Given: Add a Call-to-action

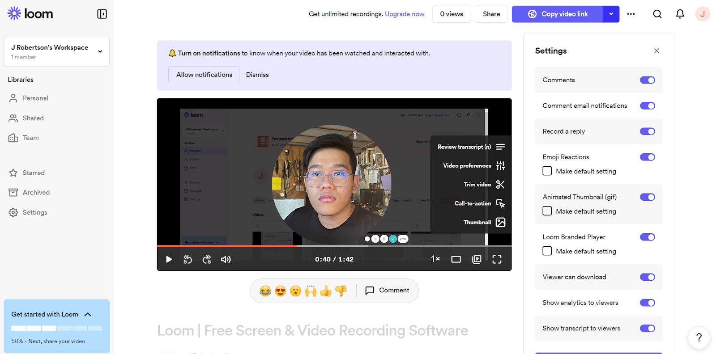Looking at the screenshot, I should click(480, 203).
